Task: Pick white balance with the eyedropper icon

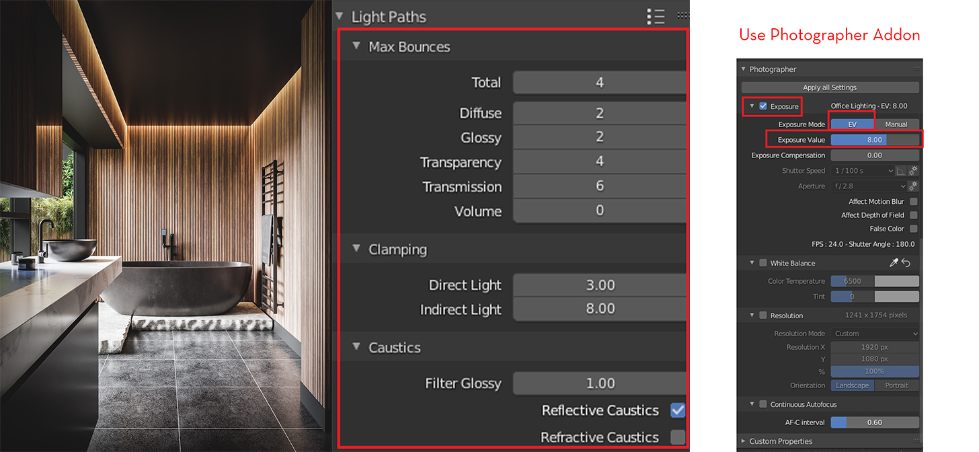Action: click(894, 263)
